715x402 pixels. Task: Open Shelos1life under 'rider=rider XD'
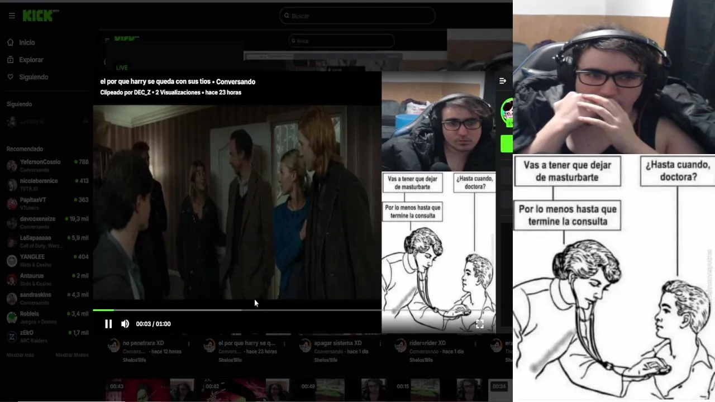pyautogui.click(x=421, y=360)
